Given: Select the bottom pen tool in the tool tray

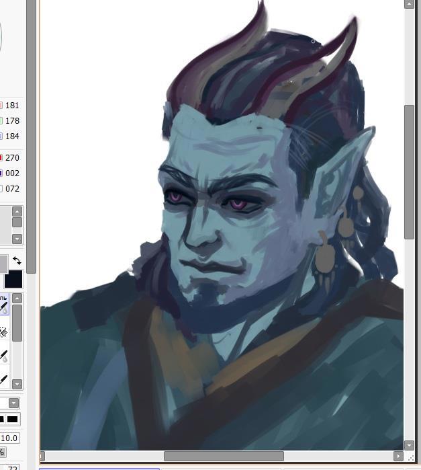Looking at the screenshot, I should pyautogui.click(x=3, y=380).
